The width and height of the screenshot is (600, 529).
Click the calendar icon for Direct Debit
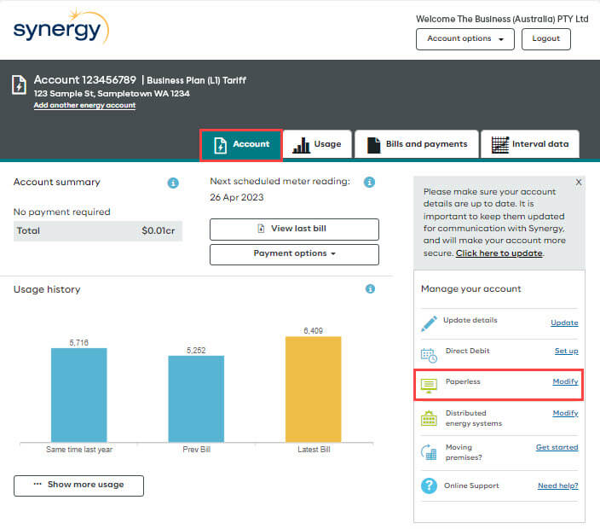click(429, 355)
